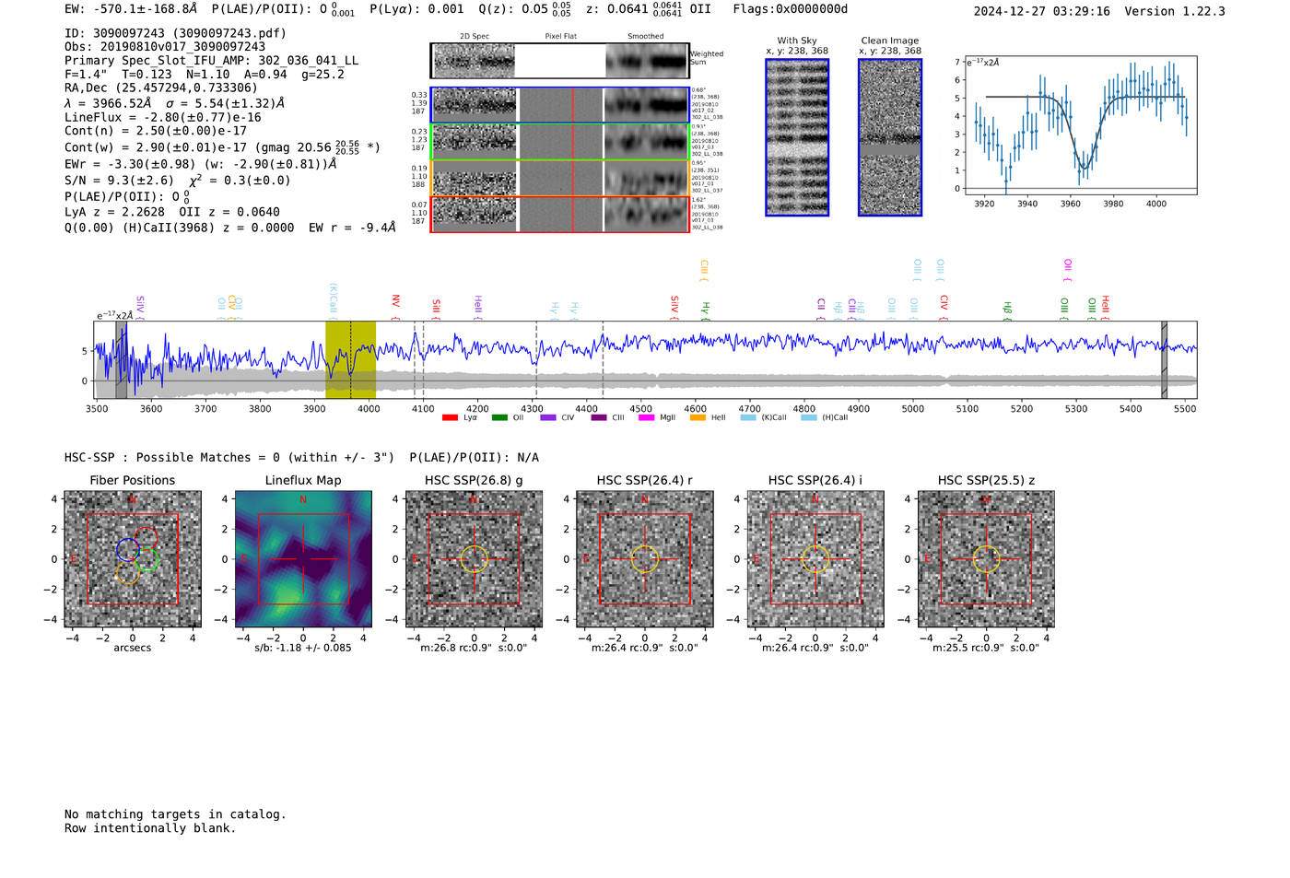Click the 2024-12-27 timestamp
This screenshot has height=878, width=1290.
(1041, 11)
